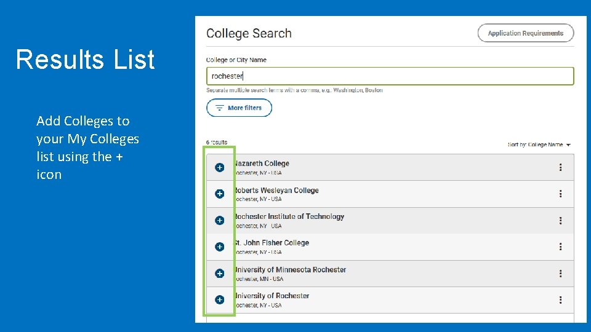Add University of Rochester to My Colleges

pyautogui.click(x=219, y=299)
